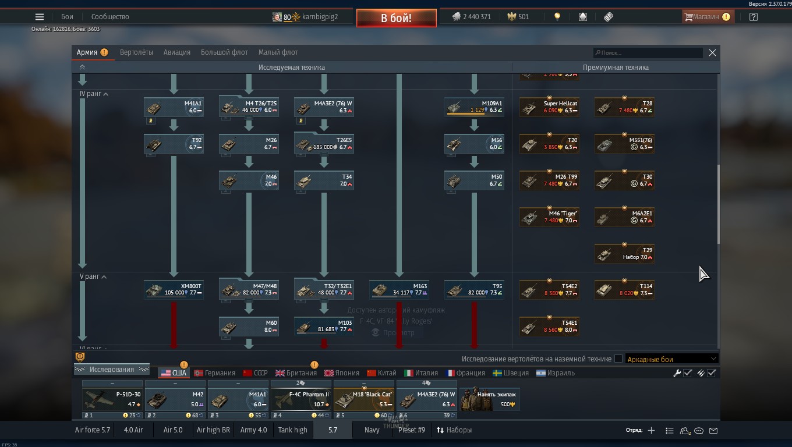
Task: Open the Магазин store button
Action: [708, 17]
